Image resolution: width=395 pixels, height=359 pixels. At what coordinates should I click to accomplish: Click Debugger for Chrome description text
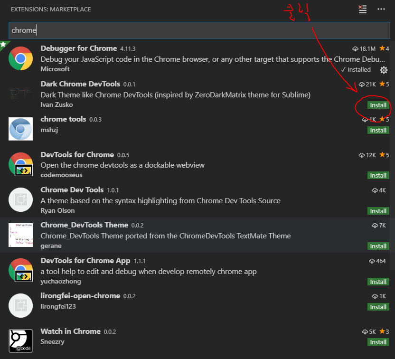[x=213, y=59]
